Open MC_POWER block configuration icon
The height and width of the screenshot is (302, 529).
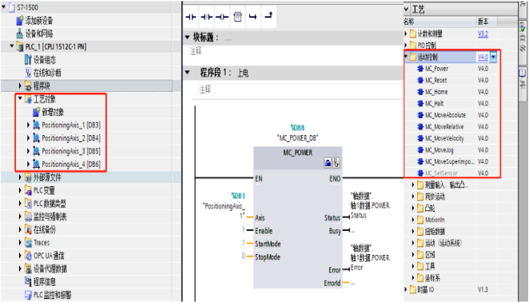click(x=328, y=163)
